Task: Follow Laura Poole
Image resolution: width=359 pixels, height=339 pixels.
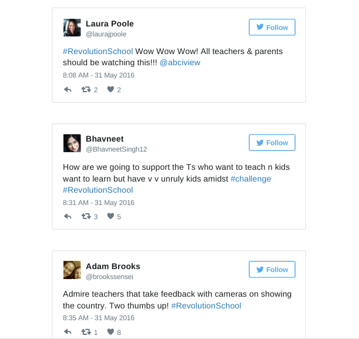Action: (271, 28)
